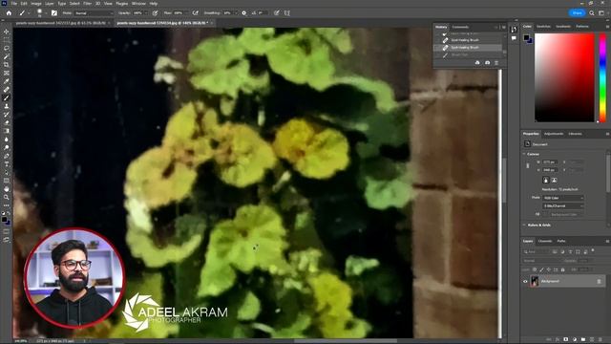This screenshot has width=611, height=344.
Task: Switch to the Channels tab
Action: click(x=545, y=242)
